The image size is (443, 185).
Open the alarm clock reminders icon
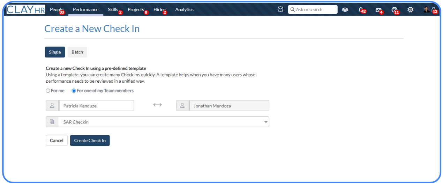(x=280, y=9)
